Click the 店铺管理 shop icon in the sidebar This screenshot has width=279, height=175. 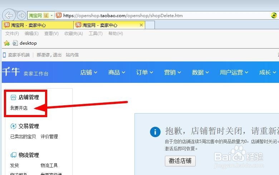[x=13, y=97]
